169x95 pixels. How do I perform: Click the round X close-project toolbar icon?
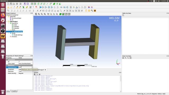tap(17, 4)
